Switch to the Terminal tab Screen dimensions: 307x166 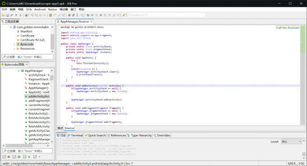(75, 135)
